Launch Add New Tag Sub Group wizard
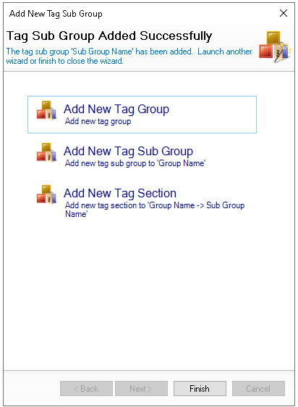The width and height of the screenshot is (298, 407). pyautogui.click(x=128, y=151)
